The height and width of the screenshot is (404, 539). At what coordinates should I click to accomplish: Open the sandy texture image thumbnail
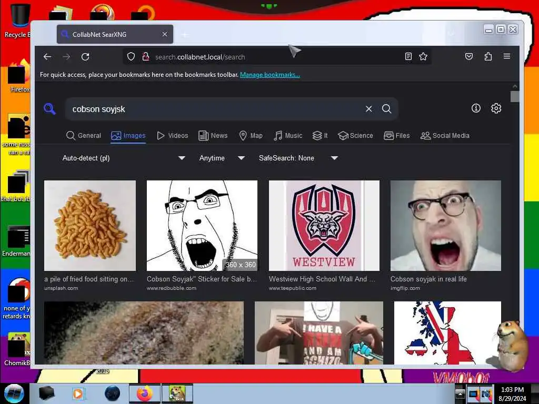(144, 332)
